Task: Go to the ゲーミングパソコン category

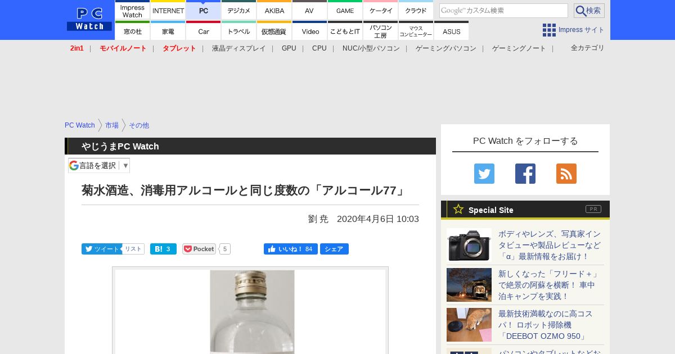Action: point(446,48)
